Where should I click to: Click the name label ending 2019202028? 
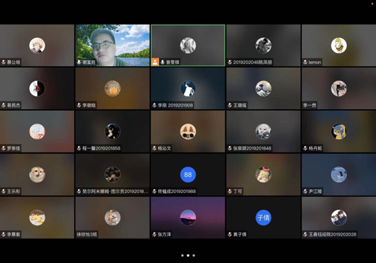(x=333, y=234)
